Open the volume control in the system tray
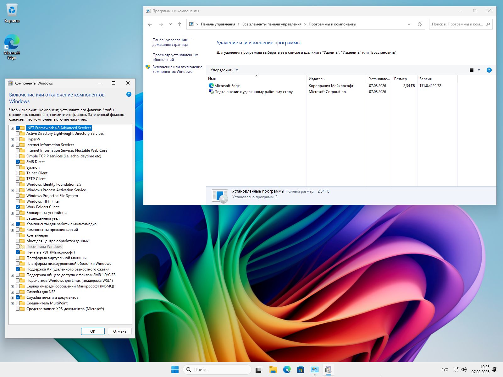 464,369
